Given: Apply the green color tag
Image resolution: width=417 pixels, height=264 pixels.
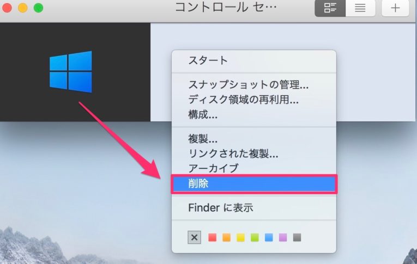Looking at the screenshot, I should point(255,237).
